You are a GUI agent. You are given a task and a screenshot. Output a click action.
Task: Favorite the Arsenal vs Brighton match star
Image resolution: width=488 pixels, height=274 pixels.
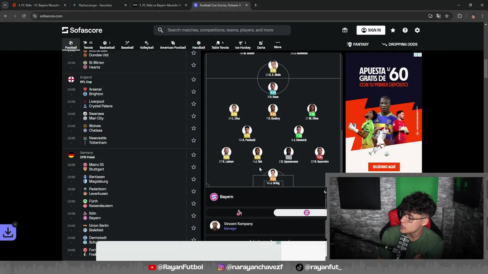click(194, 92)
